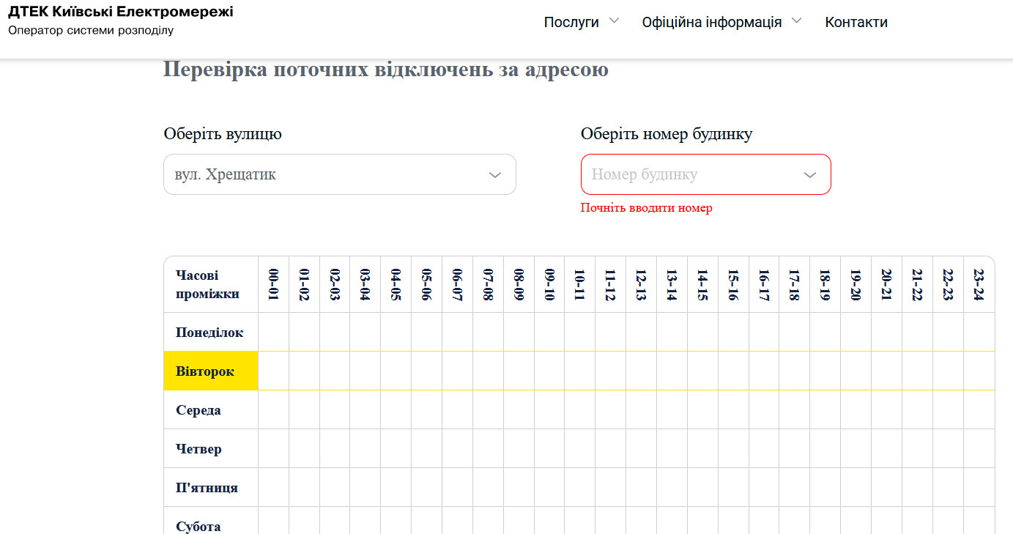This screenshot has width=1013, height=534.
Task: Click the Середа row label
Action: 198,410
